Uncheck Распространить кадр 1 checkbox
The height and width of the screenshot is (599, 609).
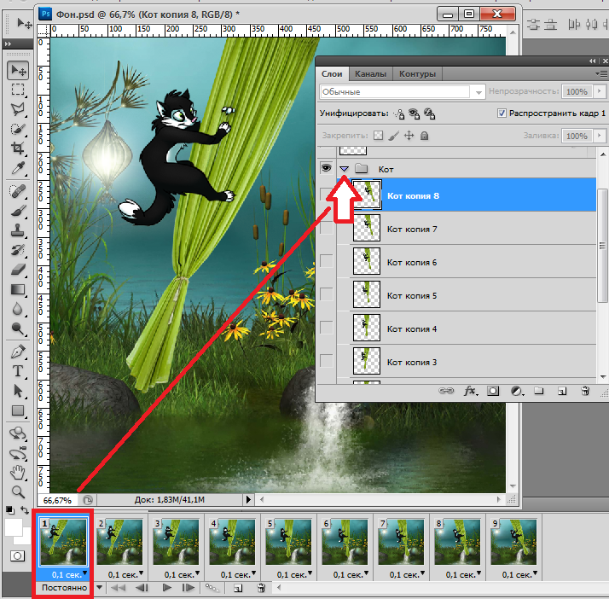pos(502,113)
